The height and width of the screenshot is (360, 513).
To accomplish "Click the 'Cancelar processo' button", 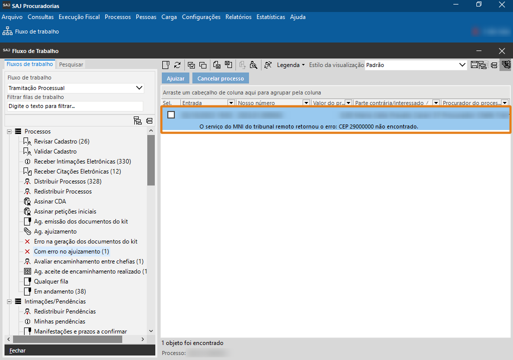I will pyautogui.click(x=220, y=78).
